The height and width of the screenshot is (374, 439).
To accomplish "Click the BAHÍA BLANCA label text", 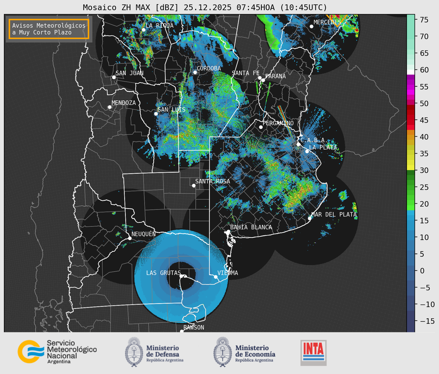I will [x=251, y=227].
